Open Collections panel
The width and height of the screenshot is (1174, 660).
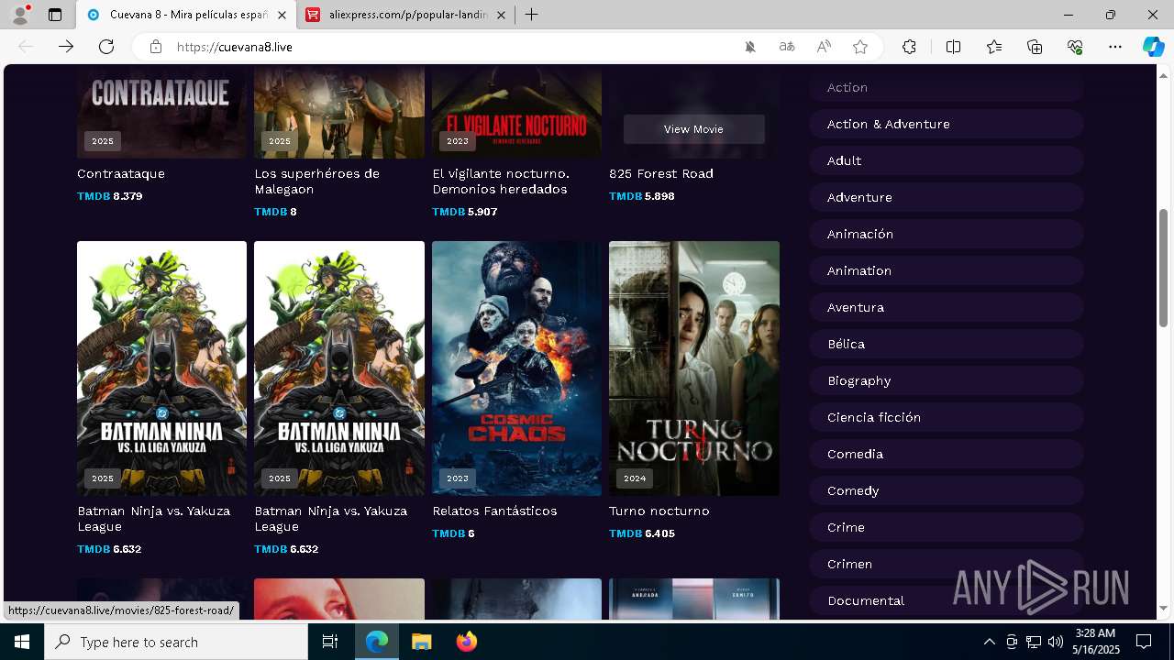[x=1035, y=47]
